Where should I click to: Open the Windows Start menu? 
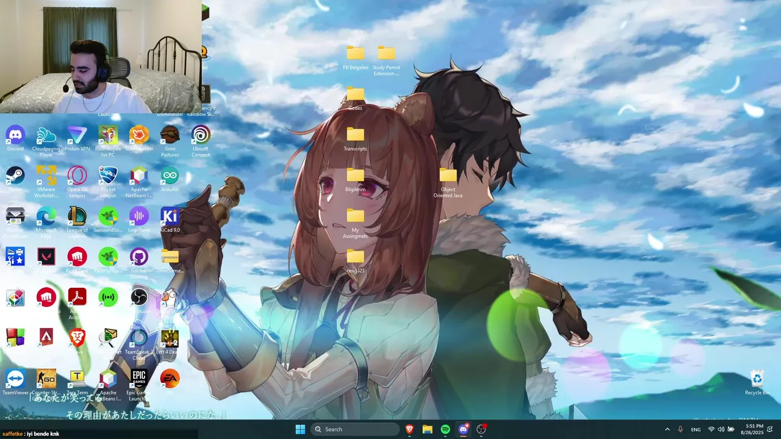pos(300,429)
